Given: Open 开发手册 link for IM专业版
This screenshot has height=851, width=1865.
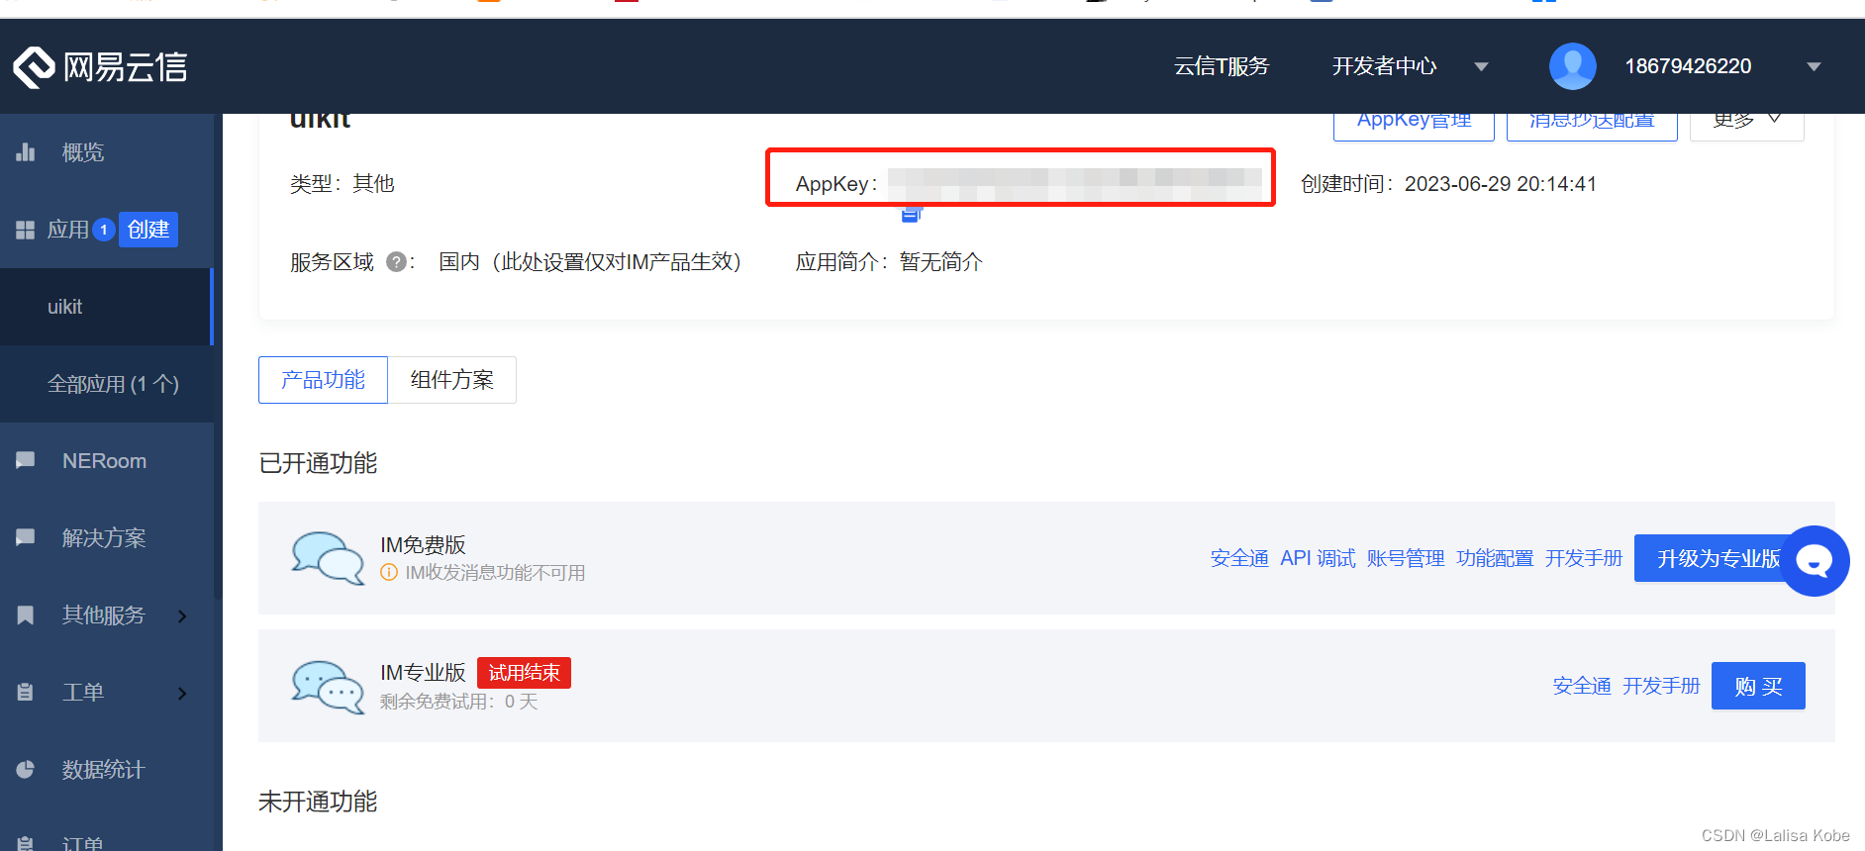Looking at the screenshot, I should 1661,686.
